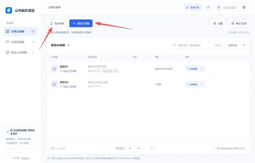Open the more options menu for 自定义2
This screenshot has height=163, width=255.
point(202,84)
